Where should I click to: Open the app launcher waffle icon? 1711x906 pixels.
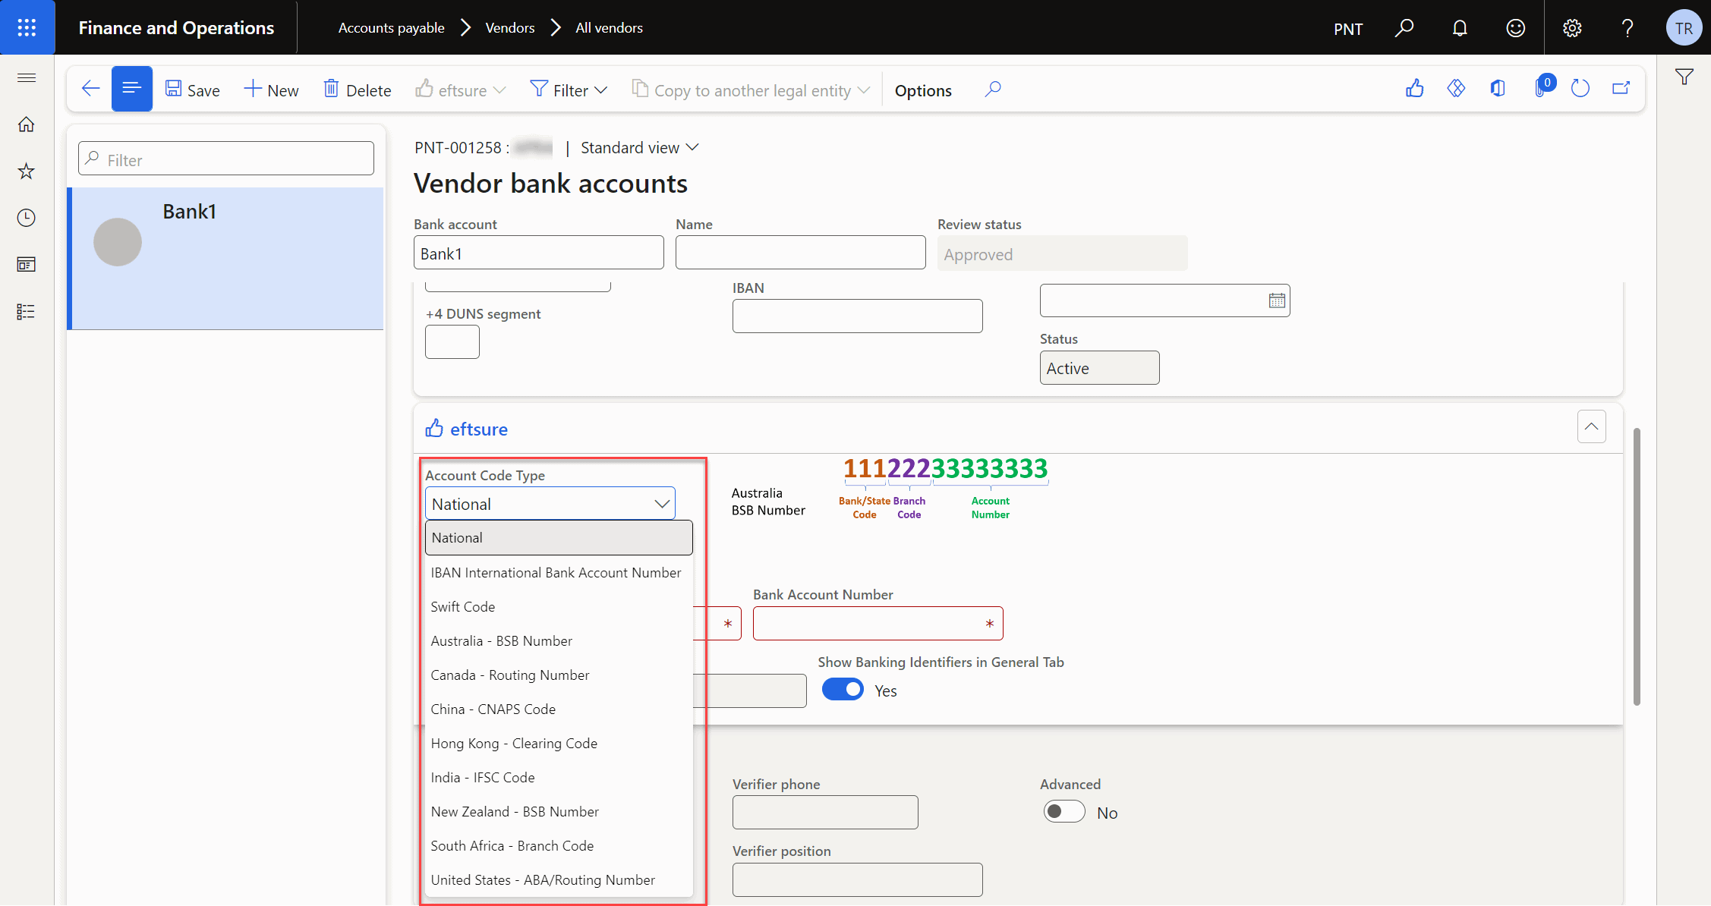coord(27,28)
